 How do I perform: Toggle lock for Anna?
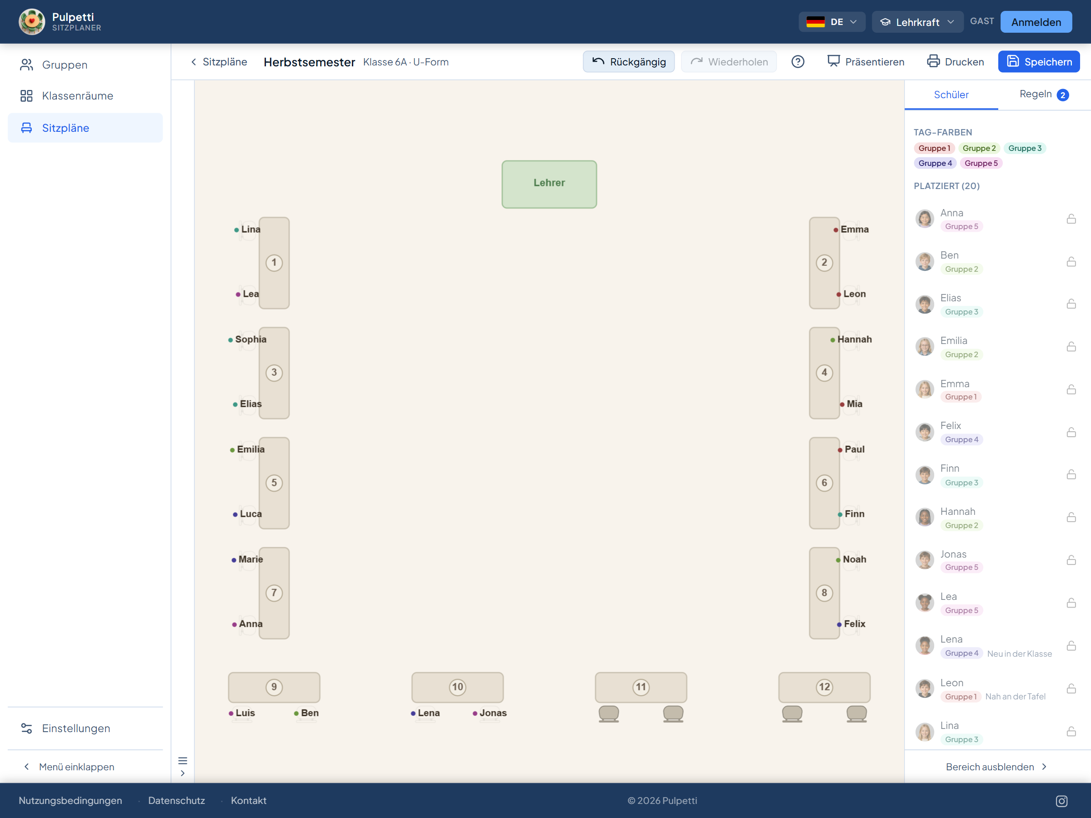pos(1071,219)
